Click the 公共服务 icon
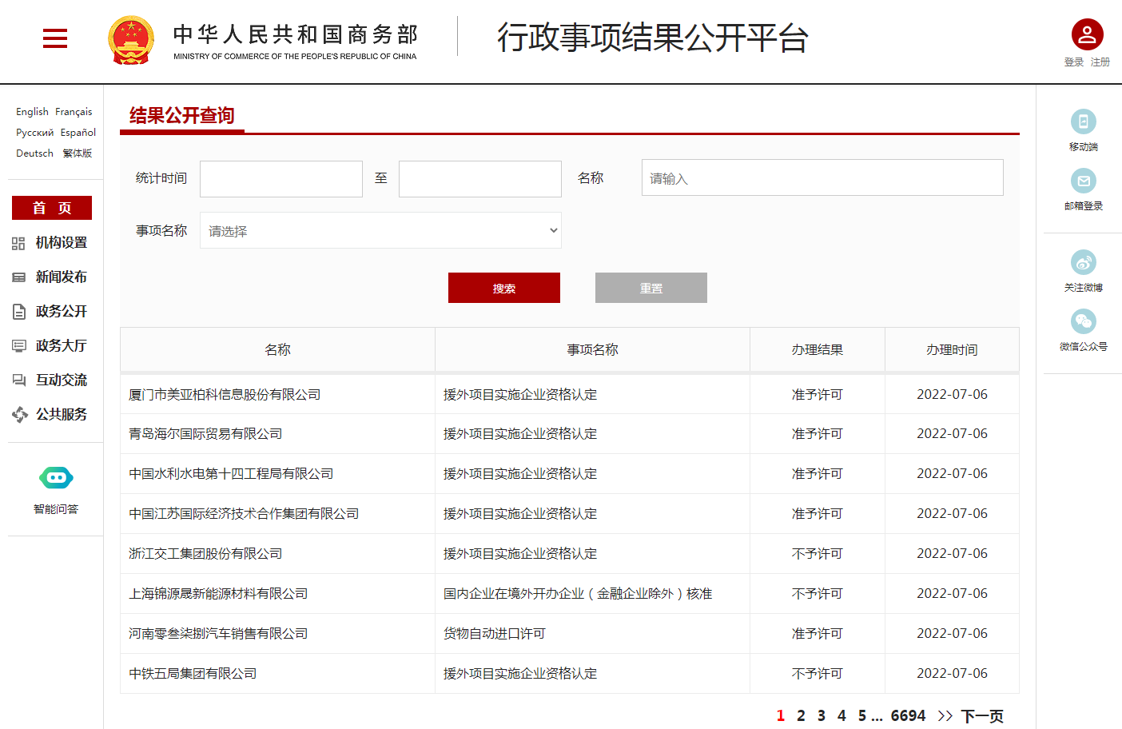This screenshot has width=1122, height=729. (x=19, y=414)
